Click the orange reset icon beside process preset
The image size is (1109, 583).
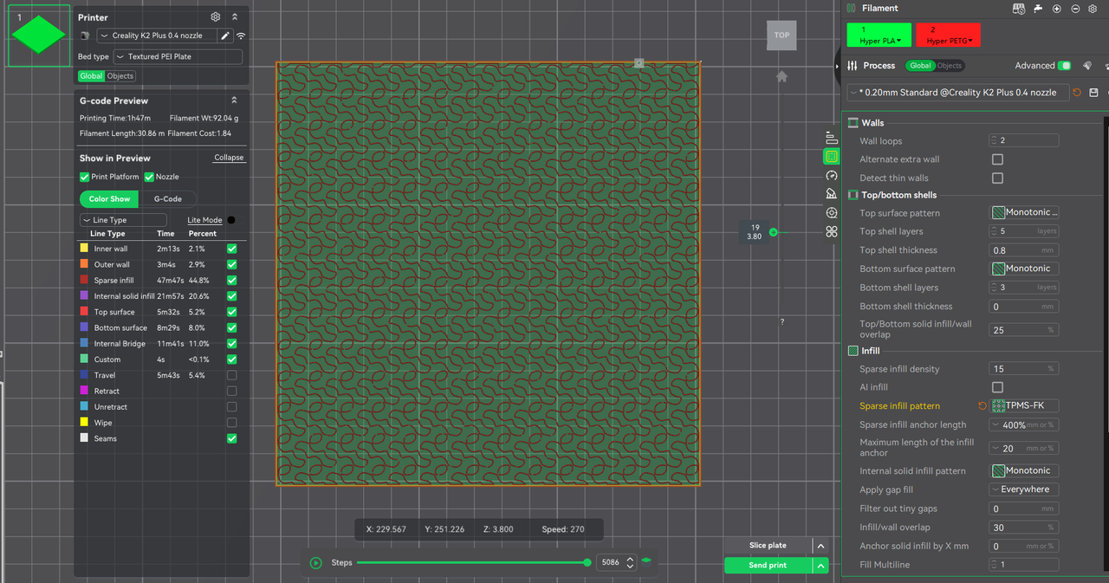tap(1077, 93)
